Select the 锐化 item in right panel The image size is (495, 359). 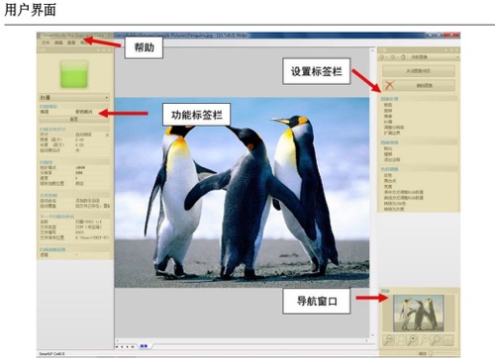point(388,148)
